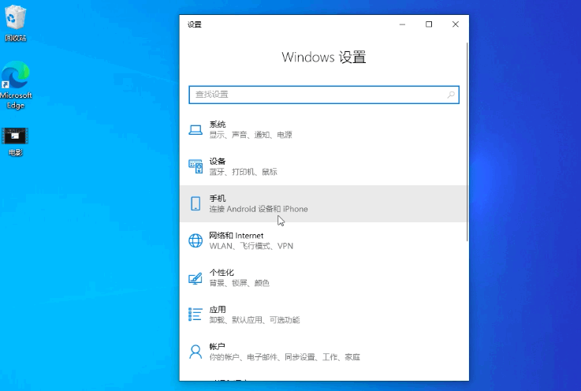Click the globe icon for 网络和 Internet

pos(196,240)
